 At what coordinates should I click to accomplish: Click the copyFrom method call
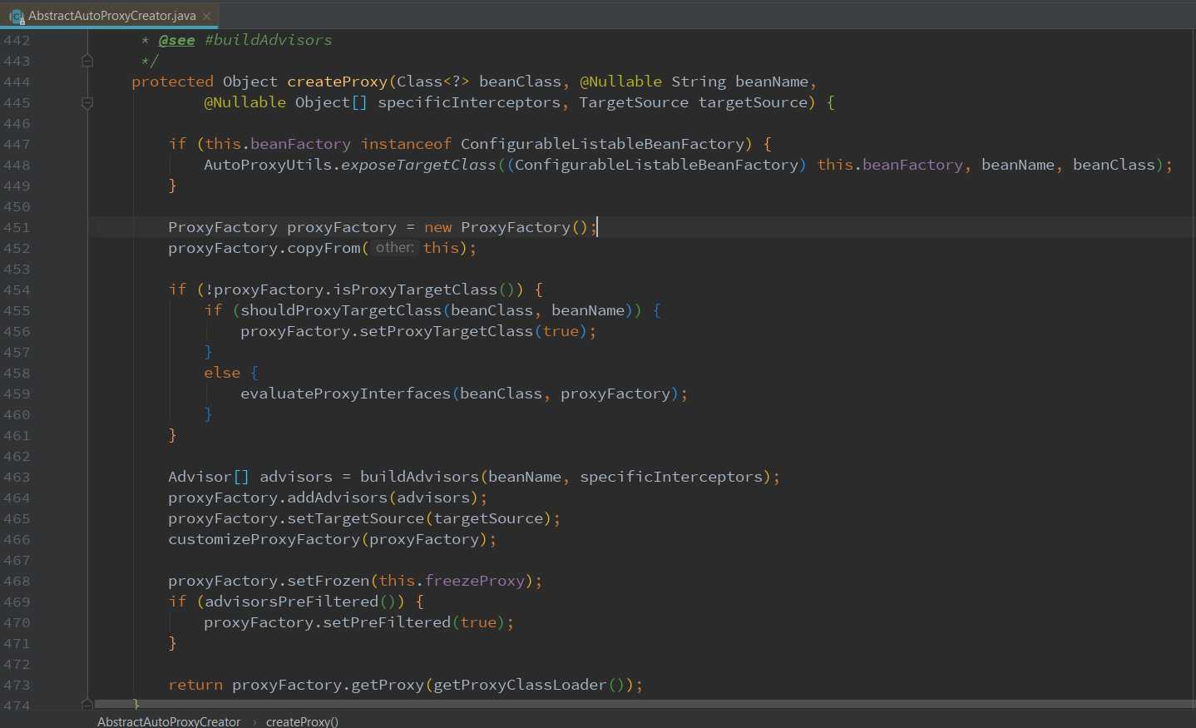click(324, 248)
